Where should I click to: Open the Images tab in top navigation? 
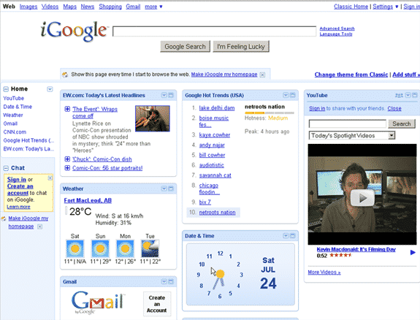point(28,7)
